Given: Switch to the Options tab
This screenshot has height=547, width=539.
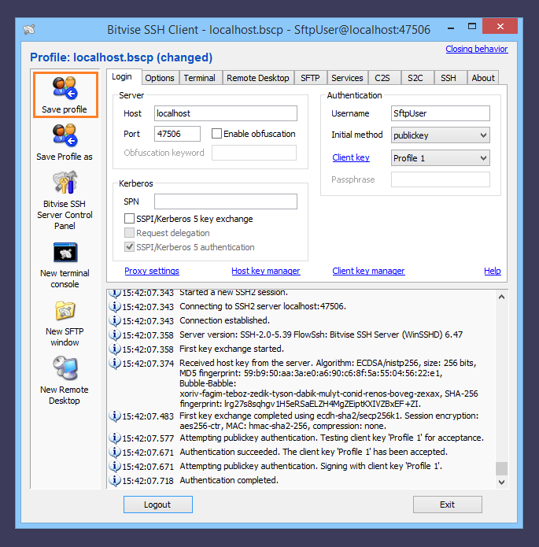Looking at the screenshot, I should [x=160, y=78].
